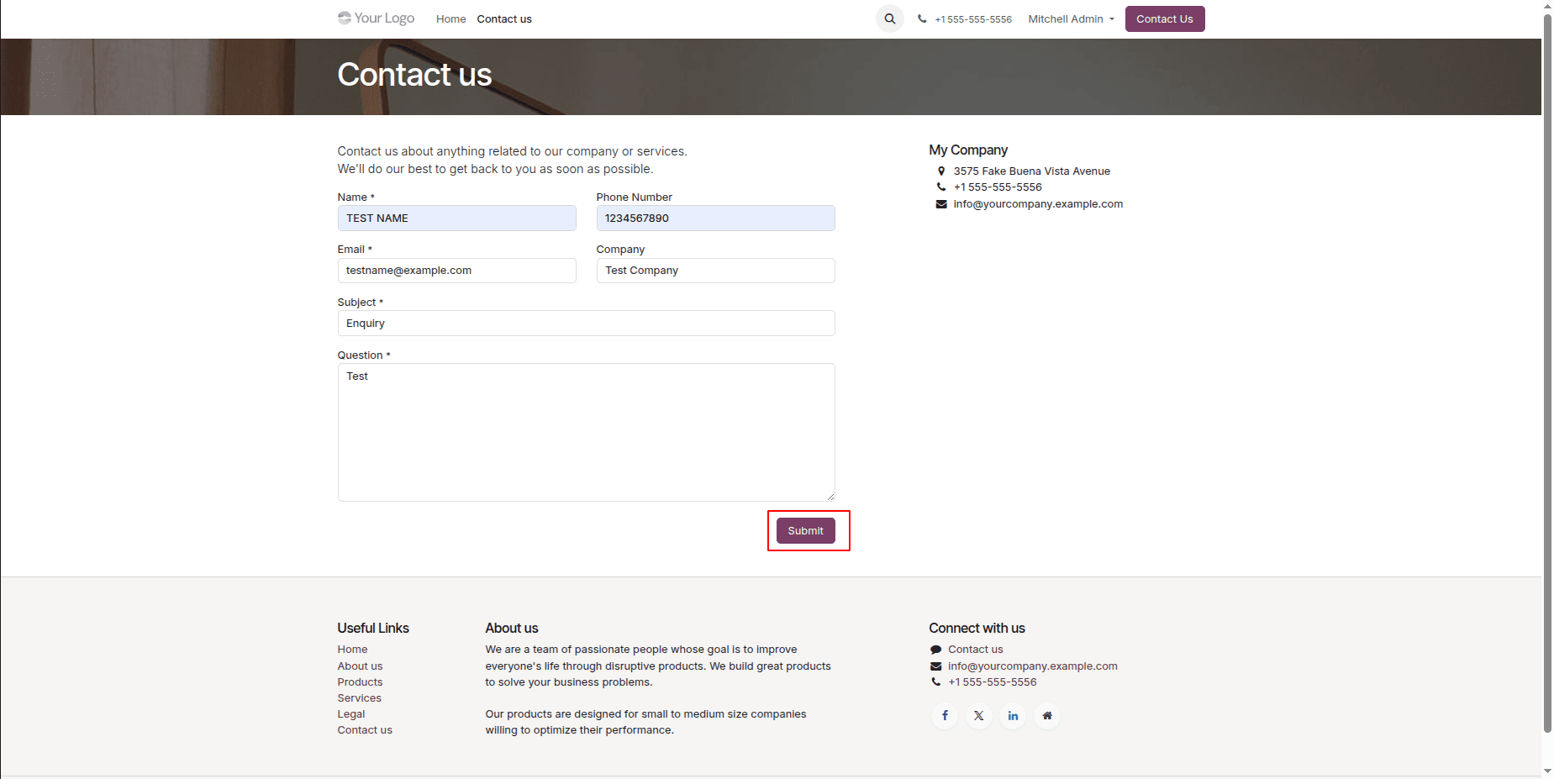
Task: Click the speech bubble icon in Connect with us
Action: (x=935, y=650)
